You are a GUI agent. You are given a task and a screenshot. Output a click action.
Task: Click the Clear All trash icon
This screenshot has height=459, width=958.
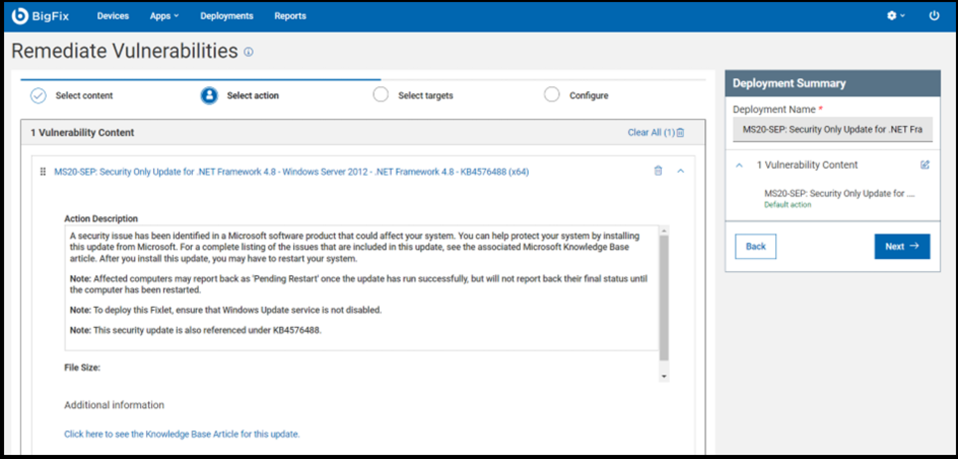pyautogui.click(x=680, y=133)
